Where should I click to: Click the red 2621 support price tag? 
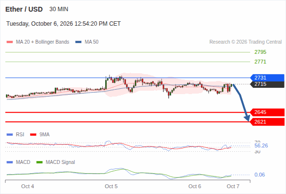pyautogui.click(x=267, y=122)
